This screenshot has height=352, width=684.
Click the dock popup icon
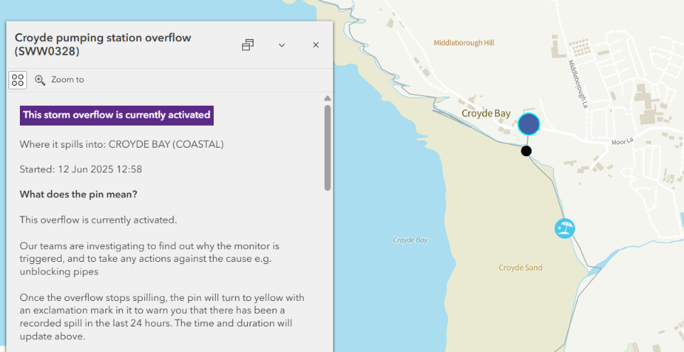(x=248, y=45)
